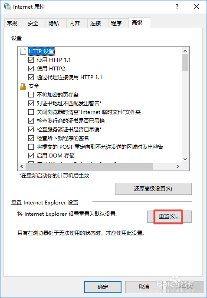Click the 安全 padlock icon in settings list

[x=23, y=86]
